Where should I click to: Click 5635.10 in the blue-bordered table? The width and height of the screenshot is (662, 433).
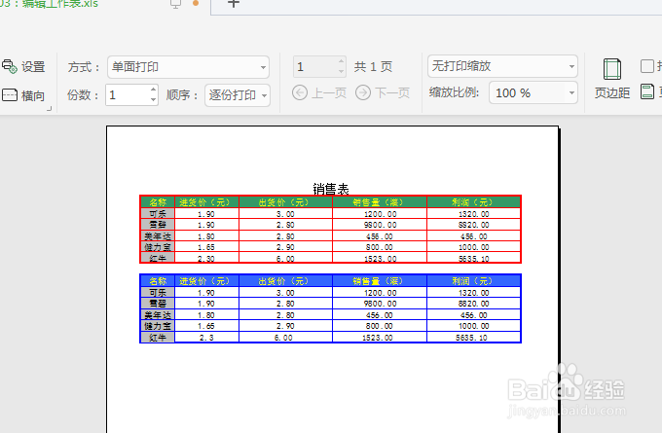471,338
